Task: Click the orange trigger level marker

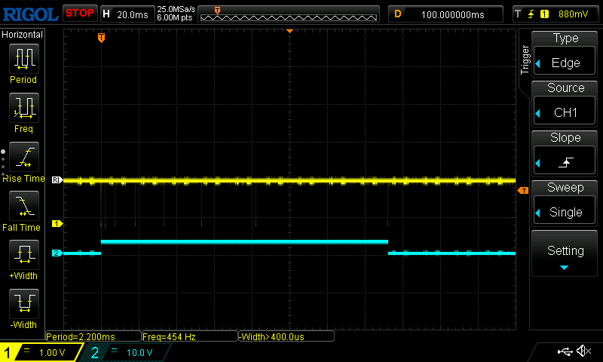Action: click(522, 191)
